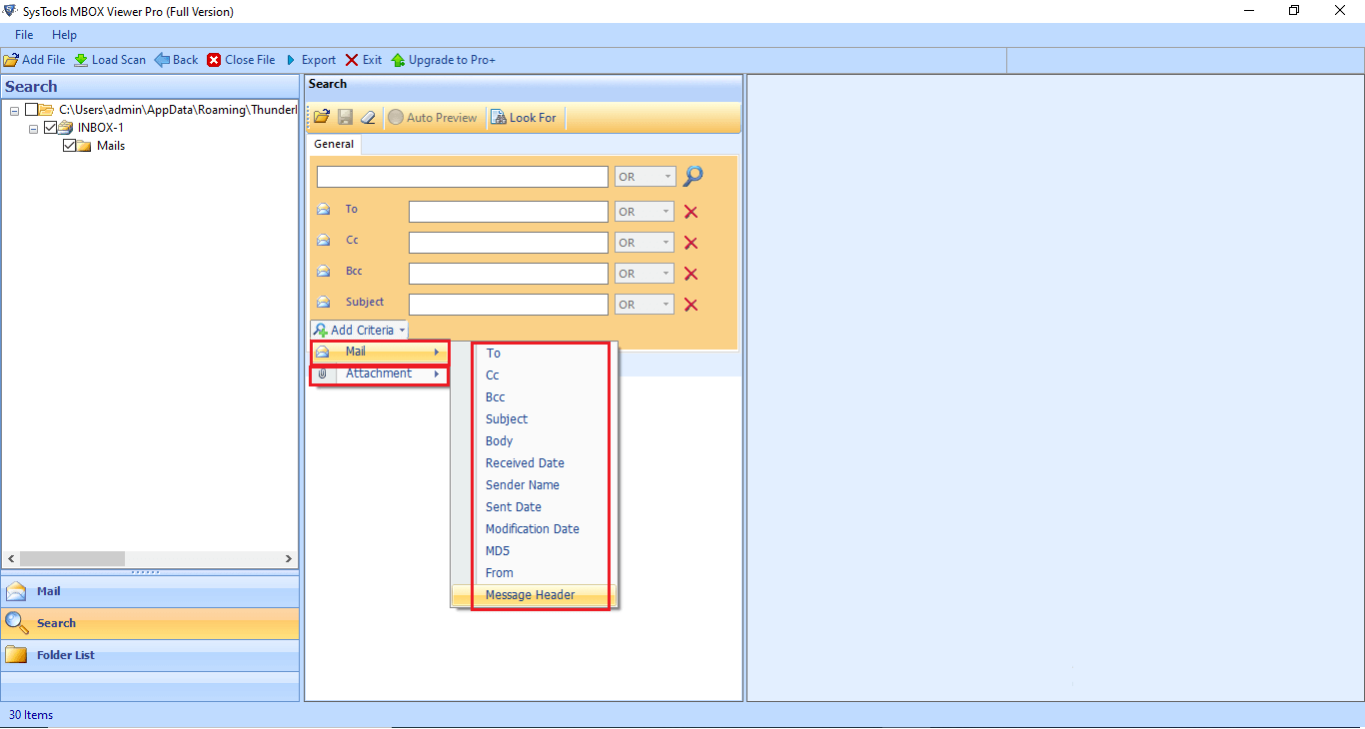
Task: Click the tree horizontal scrollbar thumb
Action: (72, 559)
